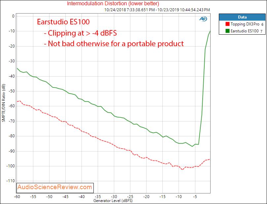Image resolution: width=267 pixels, height=204 pixels.
Task: Click the large red "Earstudio ES100" annotation heading
Action: click(63, 22)
